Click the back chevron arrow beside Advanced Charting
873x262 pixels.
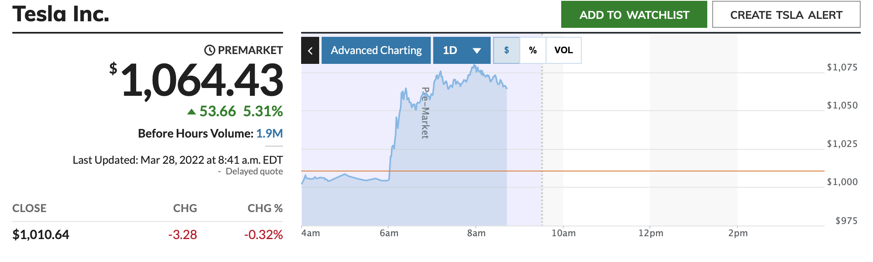(x=310, y=50)
